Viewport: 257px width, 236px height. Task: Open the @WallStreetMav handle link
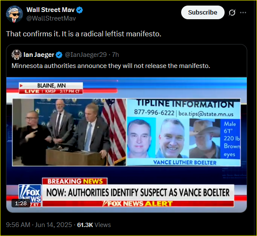pos(51,18)
